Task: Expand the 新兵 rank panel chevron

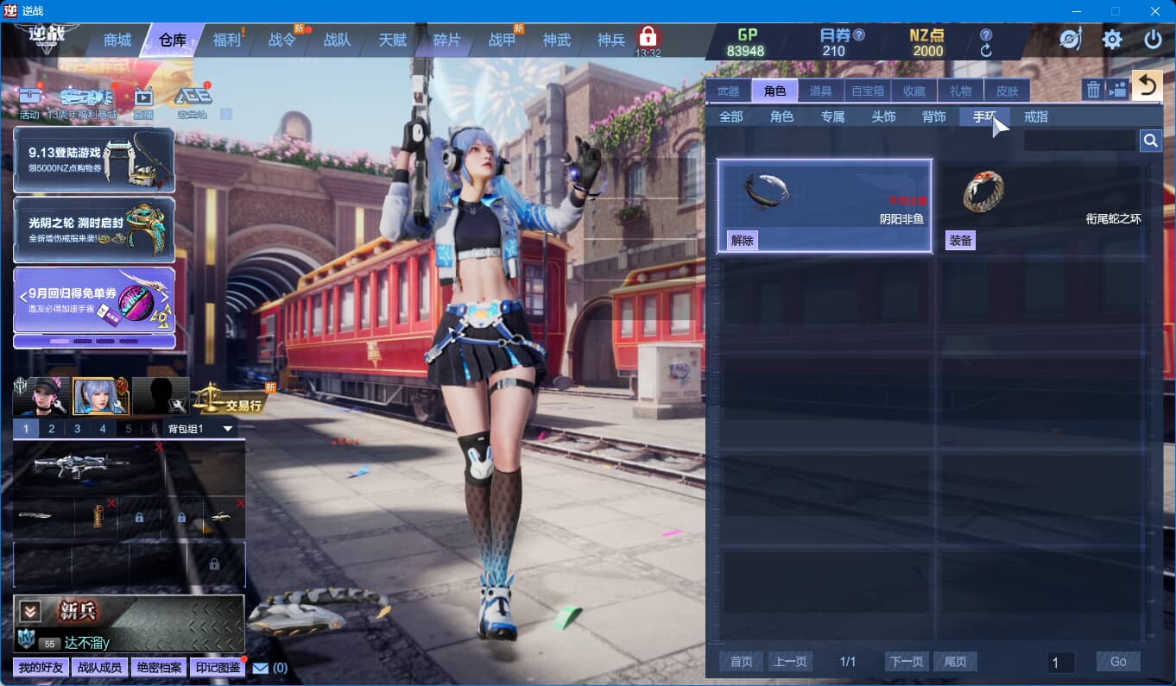Action: [x=30, y=611]
